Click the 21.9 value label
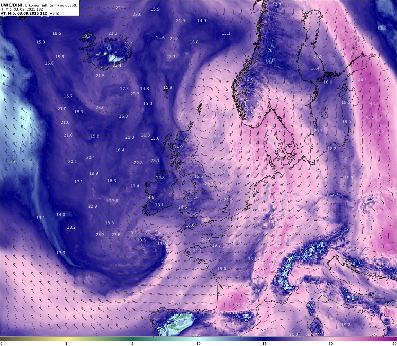The height and width of the screenshot is (346, 397). 181,21
